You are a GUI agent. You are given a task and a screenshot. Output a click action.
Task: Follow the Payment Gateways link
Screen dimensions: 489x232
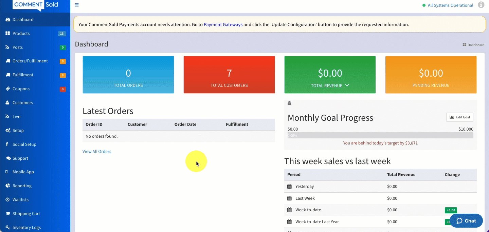(x=223, y=24)
